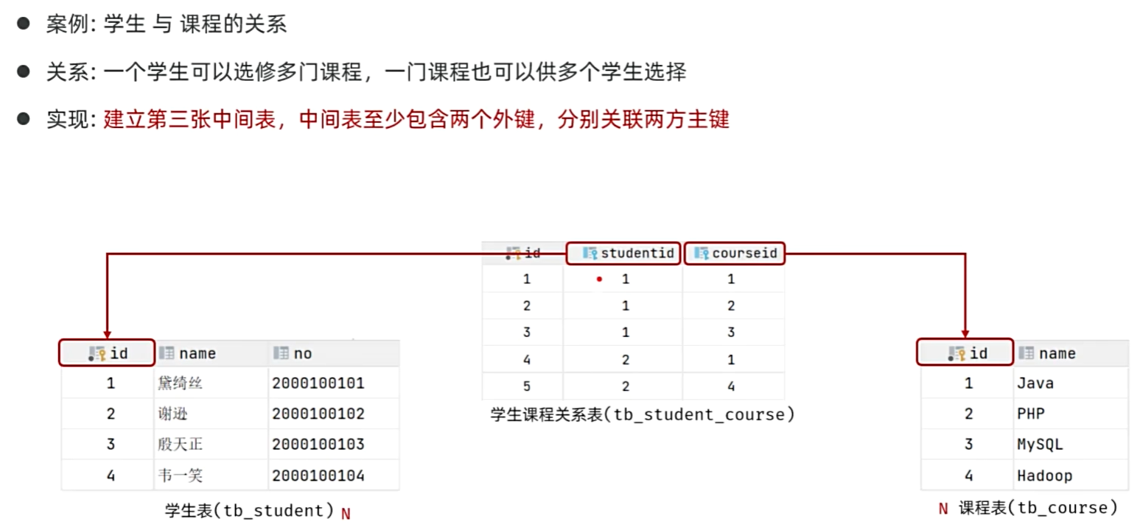
Task: Click the column icon beside student name header
Action: (x=166, y=353)
